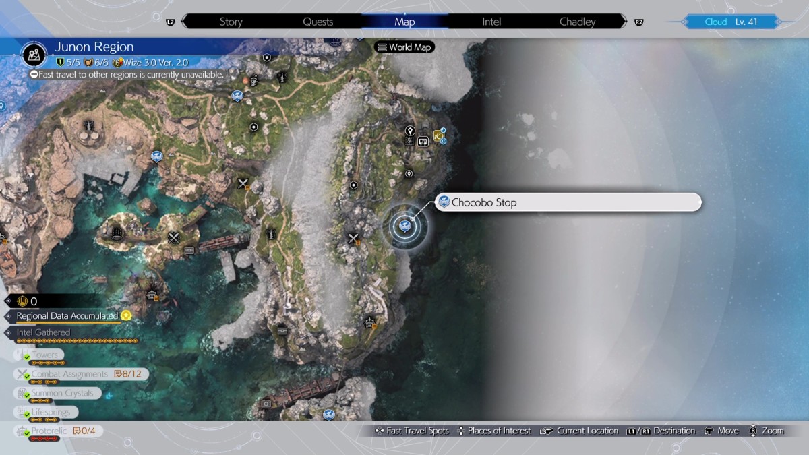Select the figure marker with the orange dot
The width and height of the screenshot is (809, 455).
point(254,81)
